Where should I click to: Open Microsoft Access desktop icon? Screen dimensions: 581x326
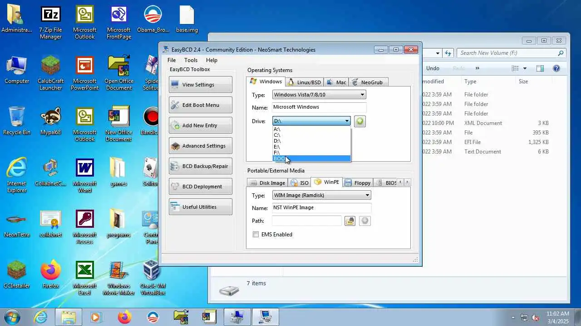point(84,227)
